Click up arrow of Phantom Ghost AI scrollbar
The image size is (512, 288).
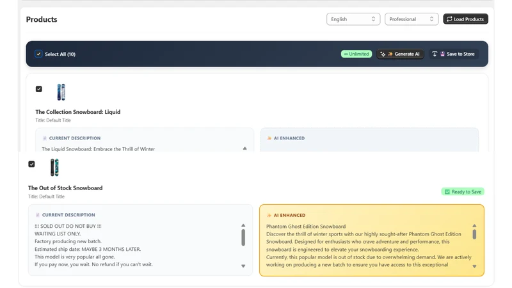pyautogui.click(x=474, y=226)
